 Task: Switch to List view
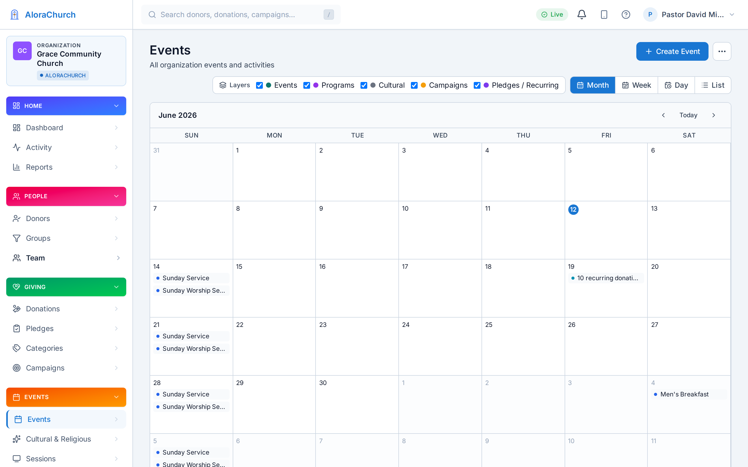coord(713,85)
